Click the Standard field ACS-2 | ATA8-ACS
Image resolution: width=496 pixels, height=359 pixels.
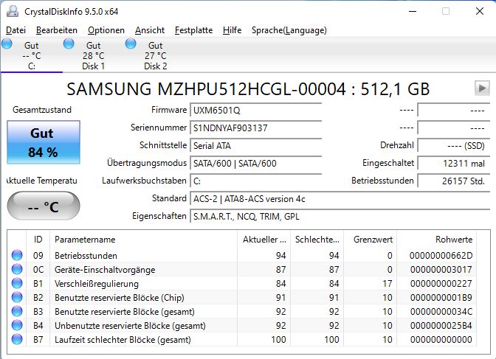click(x=340, y=199)
